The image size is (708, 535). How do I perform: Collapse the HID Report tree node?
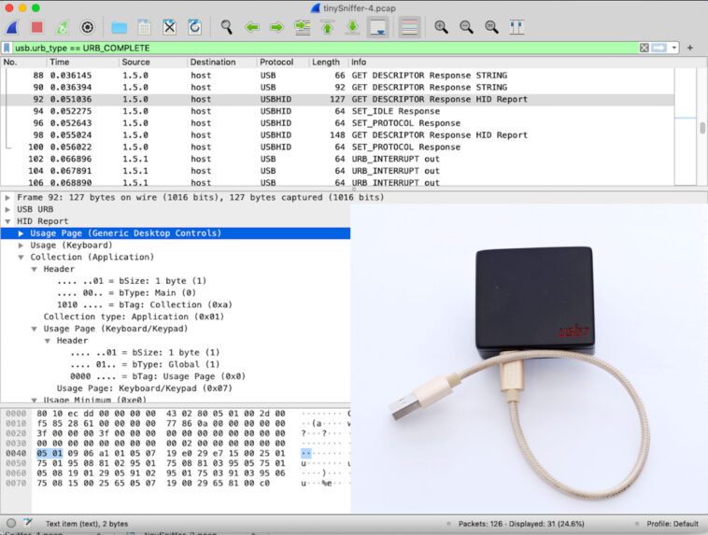click(8, 221)
